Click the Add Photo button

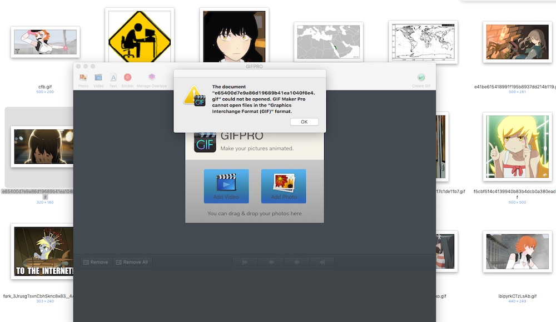click(x=284, y=186)
